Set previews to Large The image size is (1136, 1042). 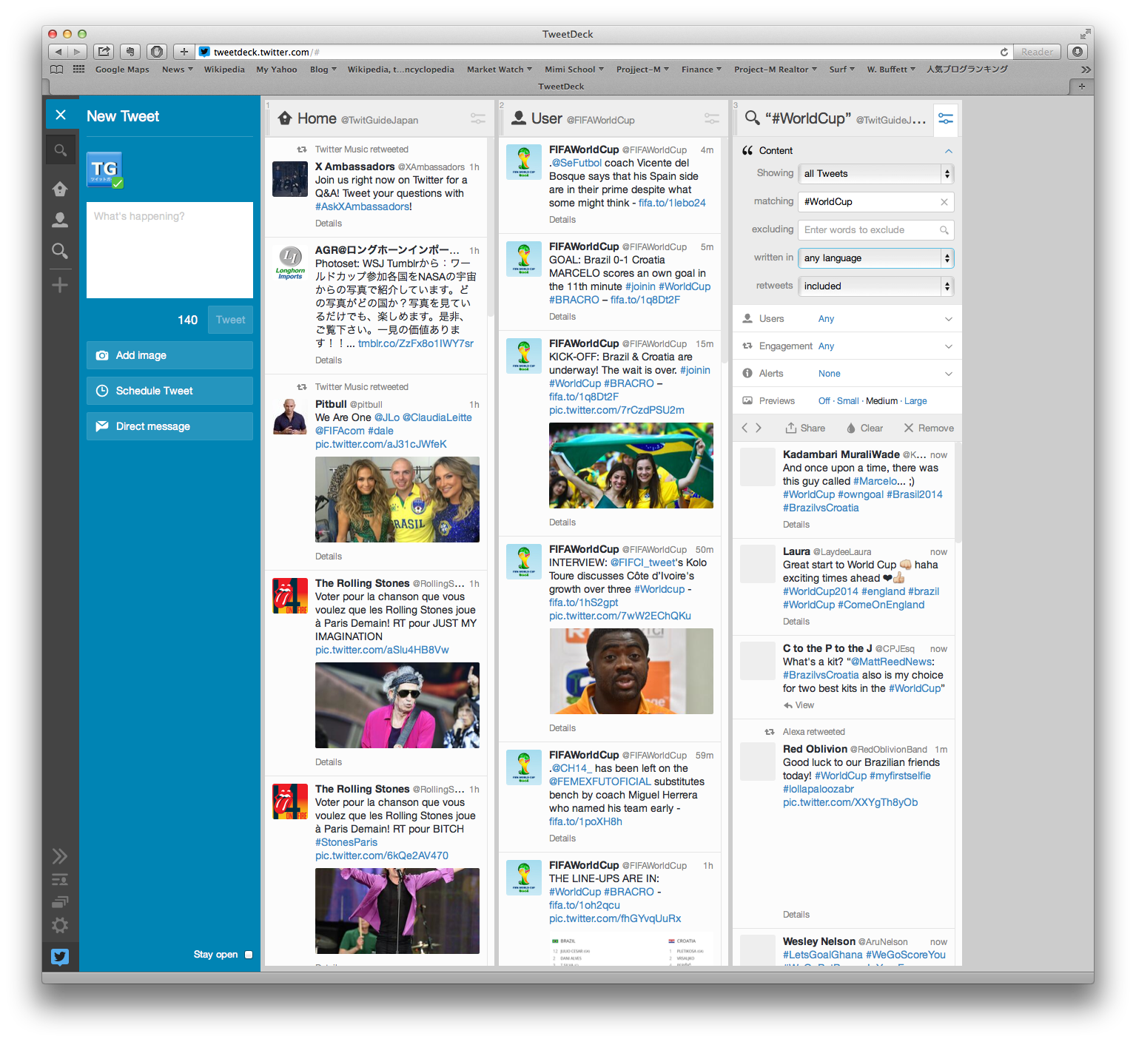pyautogui.click(x=915, y=401)
